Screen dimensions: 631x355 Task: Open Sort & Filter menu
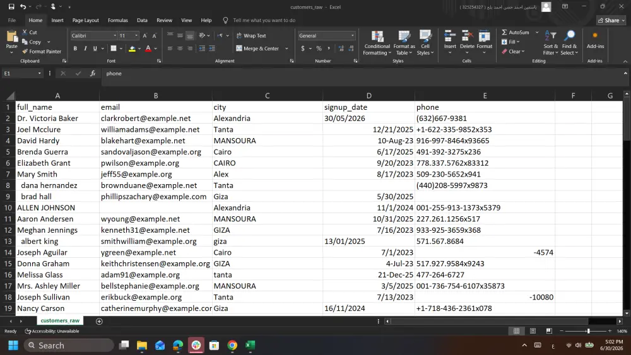pyautogui.click(x=550, y=43)
